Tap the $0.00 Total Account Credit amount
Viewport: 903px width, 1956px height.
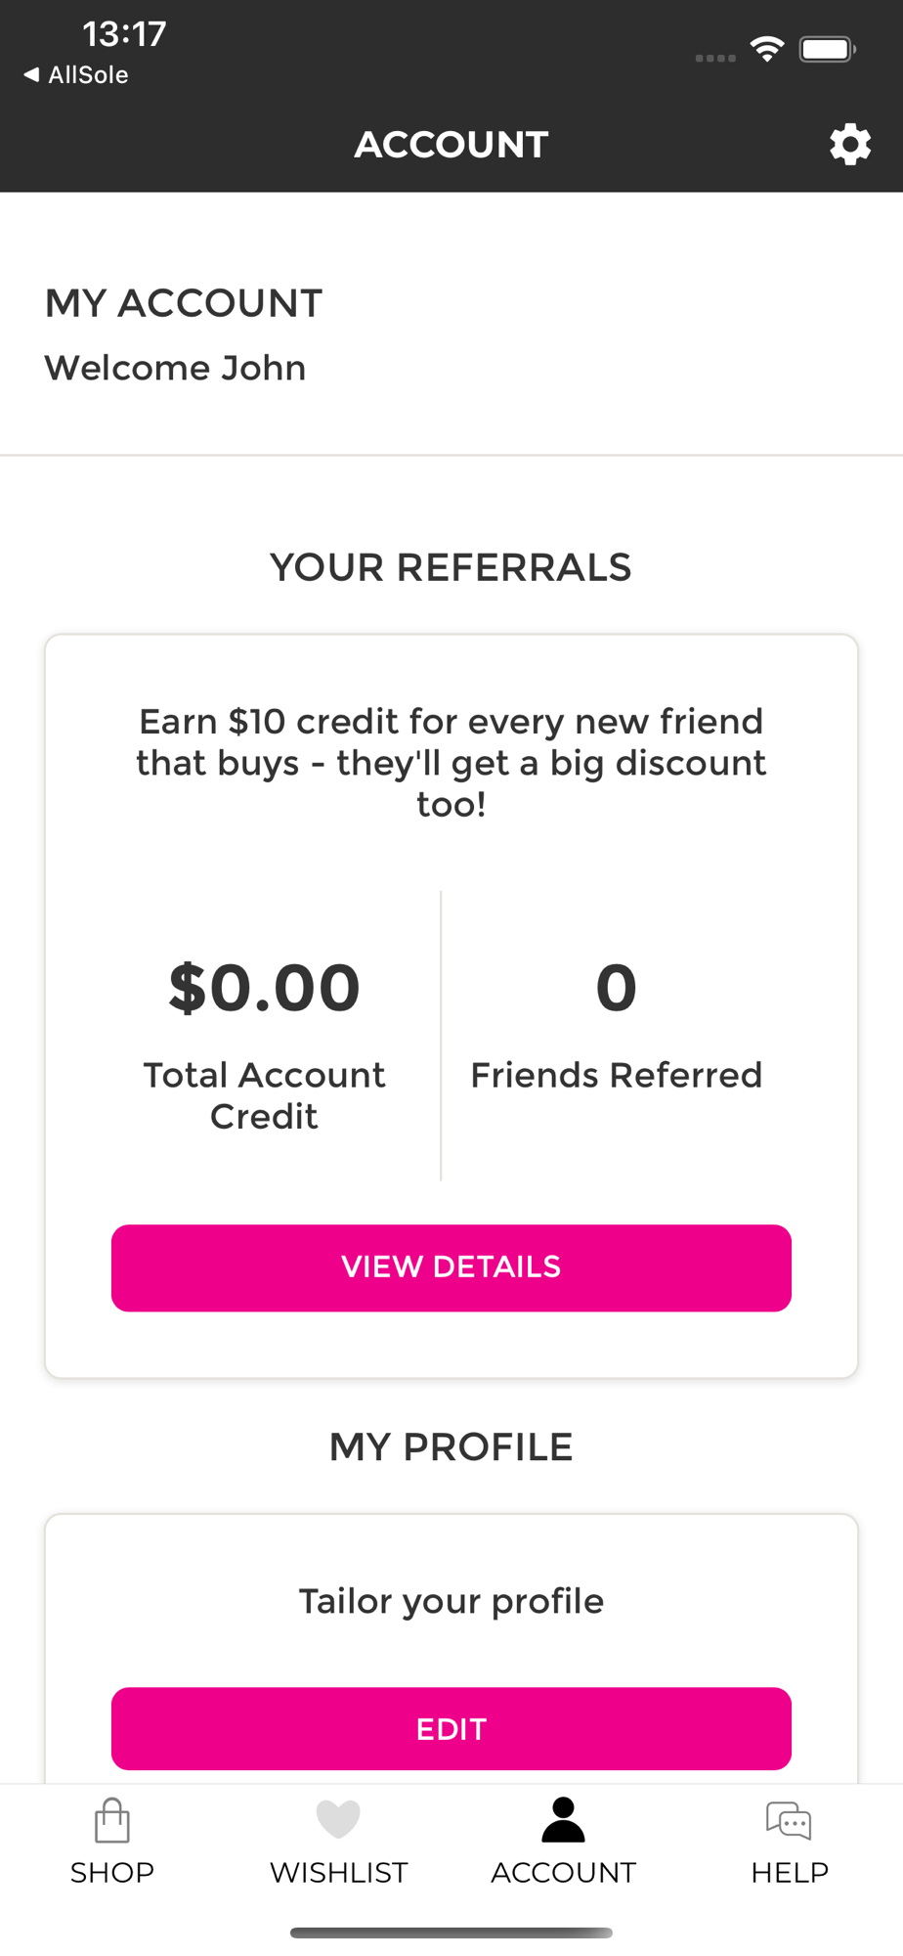click(x=264, y=988)
